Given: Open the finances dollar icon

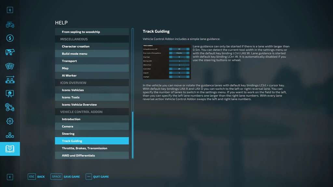Looking at the screenshot, I should (10, 38).
